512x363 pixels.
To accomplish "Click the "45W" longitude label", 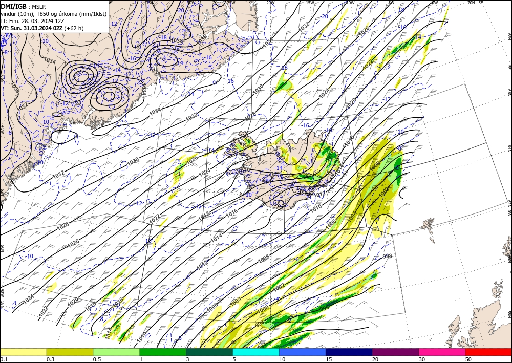I will 2,130.
